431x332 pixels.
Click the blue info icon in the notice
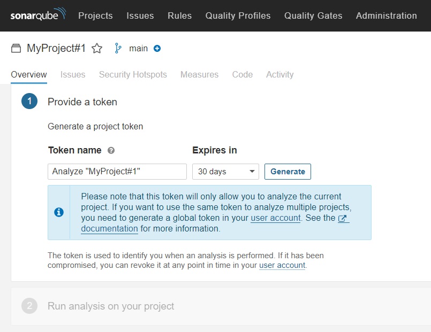(59, 212)
